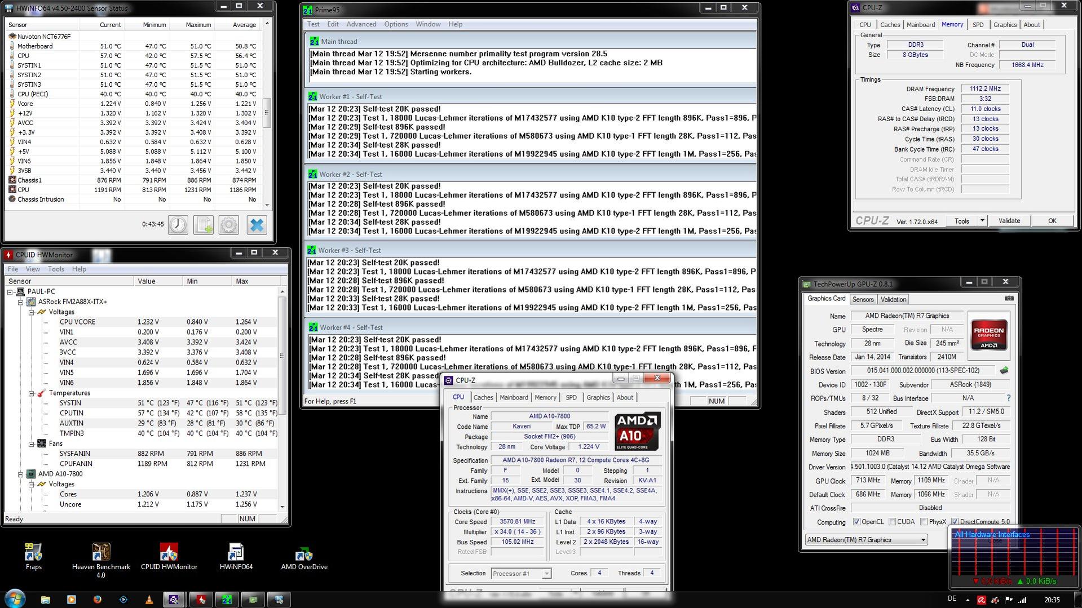Click the clock showing 20:35

coord(1052,600)
